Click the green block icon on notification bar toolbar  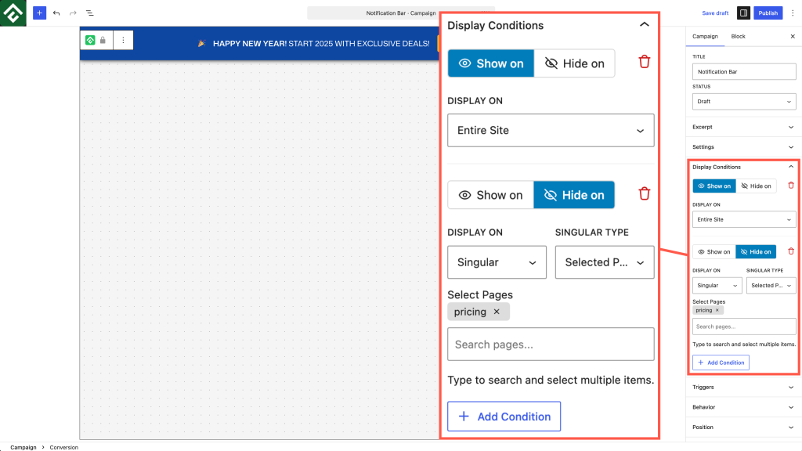click(x=90, y=40)
